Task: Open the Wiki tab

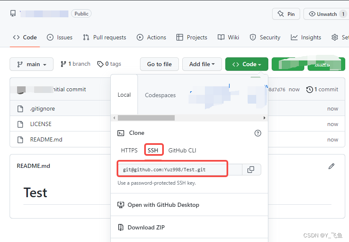Action: (x=228, y=37)
